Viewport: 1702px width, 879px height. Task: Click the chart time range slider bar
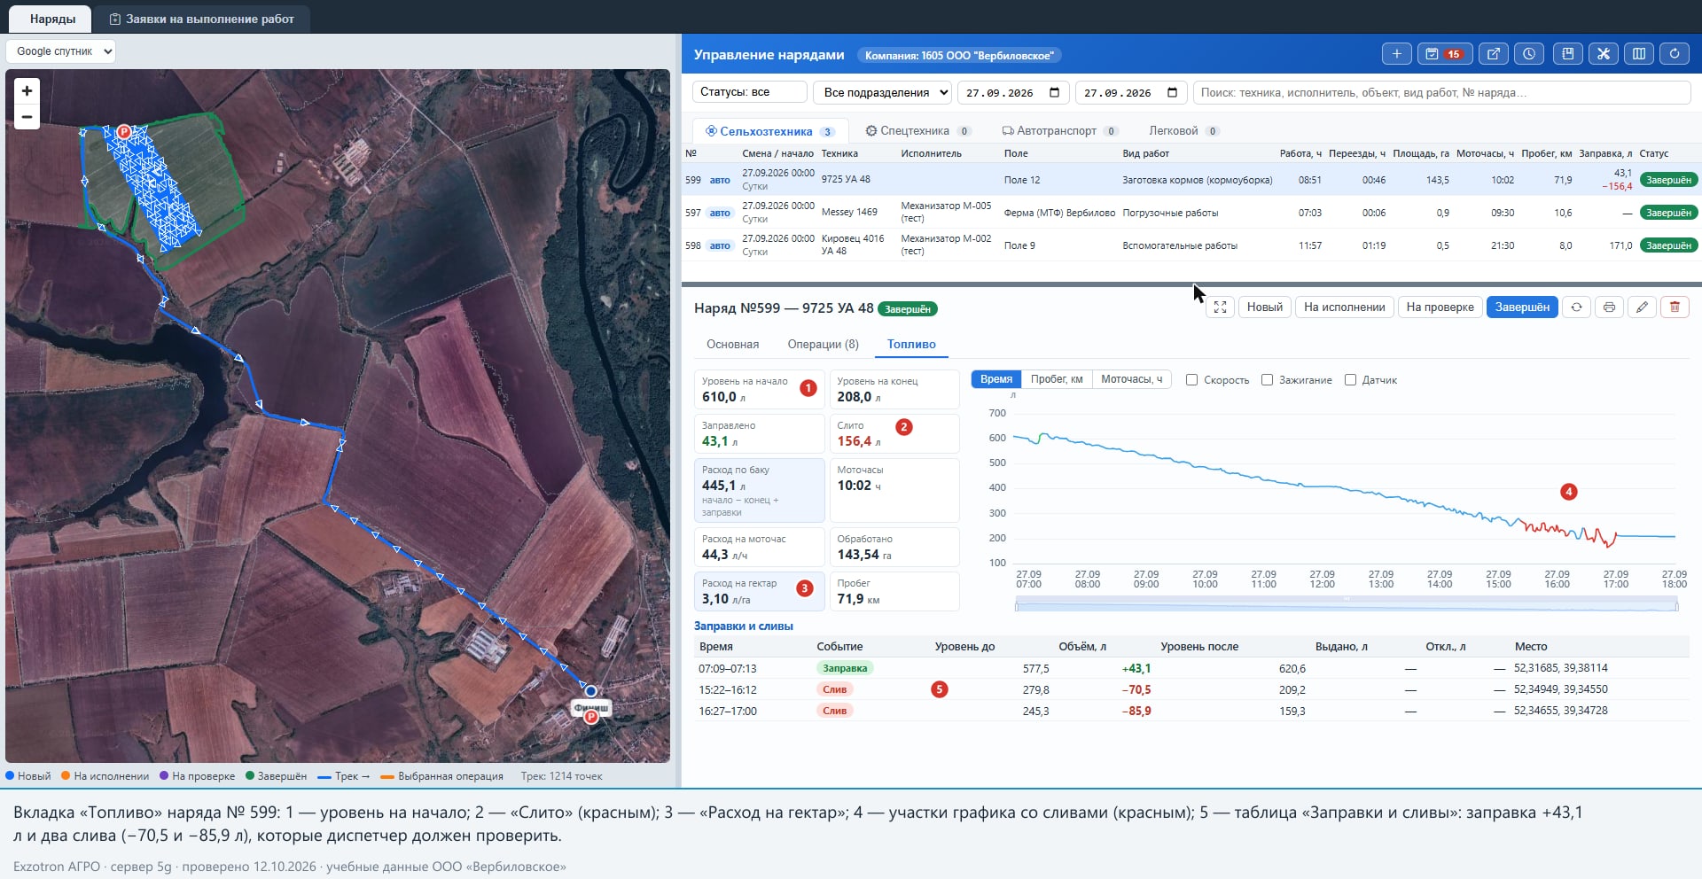coord(1346,605)
